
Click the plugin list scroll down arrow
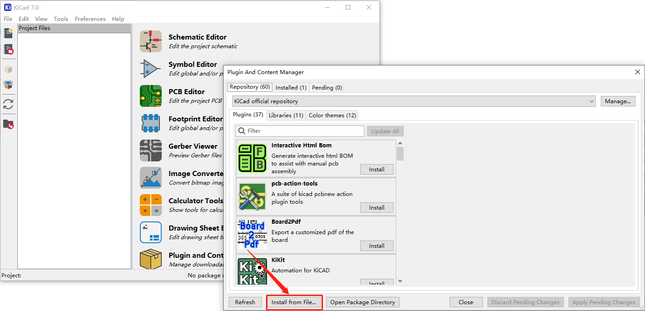[x=400, y=281]
